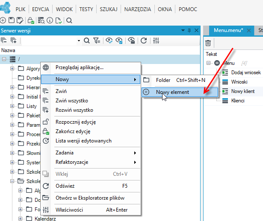The width and height of the screenshot is (263, 221).
Task: Close the Menu.menu tab
Action: point(249,30)
